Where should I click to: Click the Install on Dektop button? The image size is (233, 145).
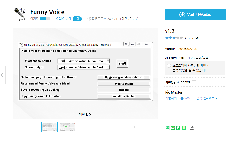tap(124, 96)
